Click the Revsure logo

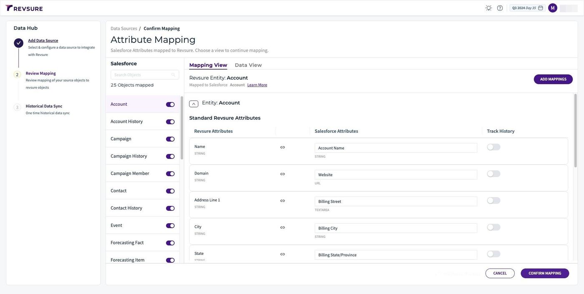coord(24,8)
